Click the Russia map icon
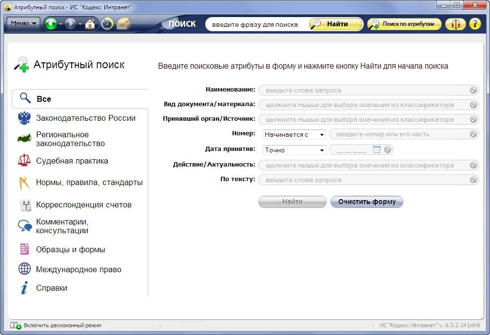The image size is (490, 335). coord(24,138)
